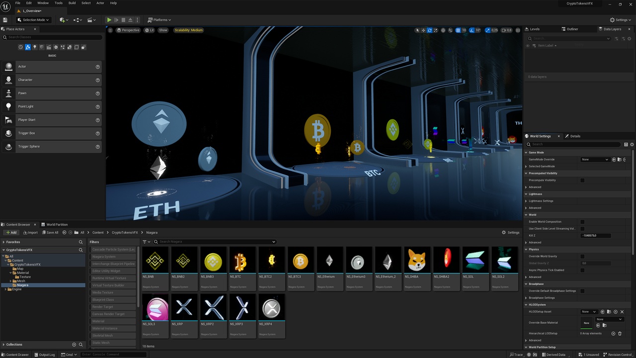Image resolution: width=636 pixels, height=358 pixels.
Task: Open help for the Trigger Sphere actor
Action: (x=98, y=147)
